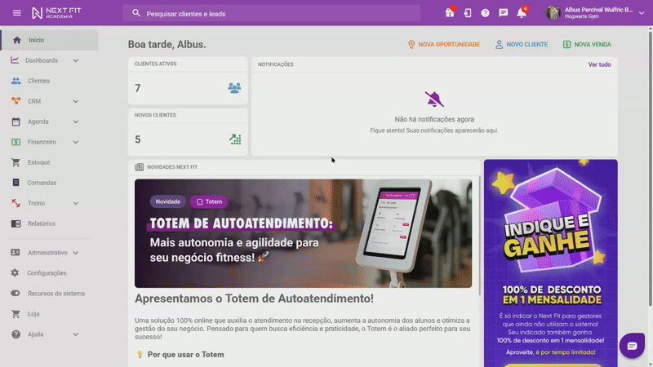The height and width of the screenshot is (367, 653).
Task: Open the floating chat widget button
Action: point(632,346)
